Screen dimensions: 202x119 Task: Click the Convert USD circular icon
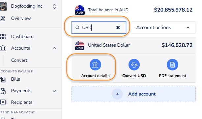[134, 64]
